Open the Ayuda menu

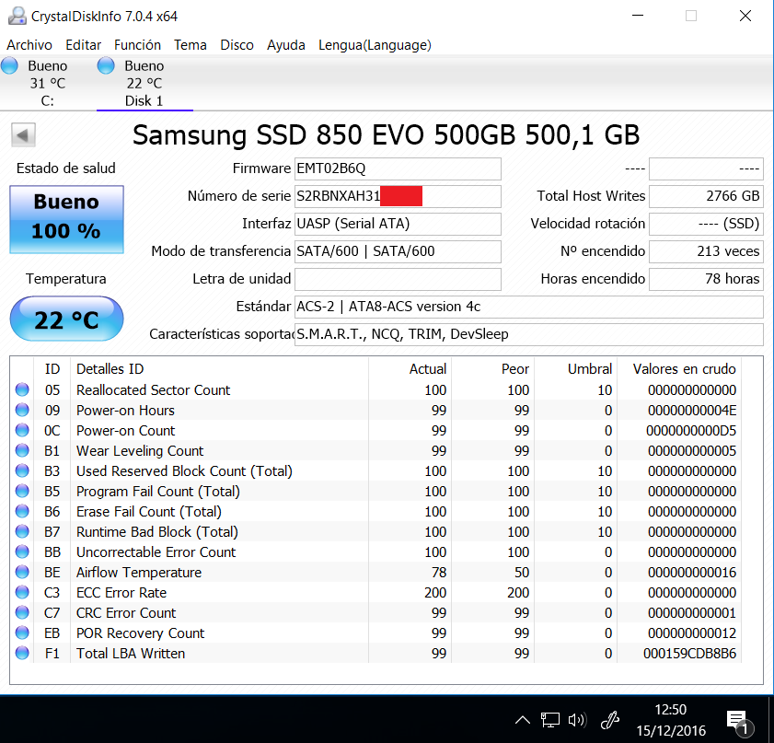(286, 45)
